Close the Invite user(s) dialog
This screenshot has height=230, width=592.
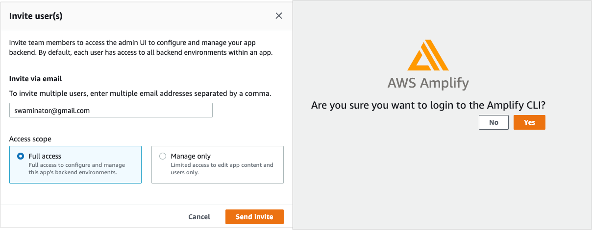(x=279, y=16)
